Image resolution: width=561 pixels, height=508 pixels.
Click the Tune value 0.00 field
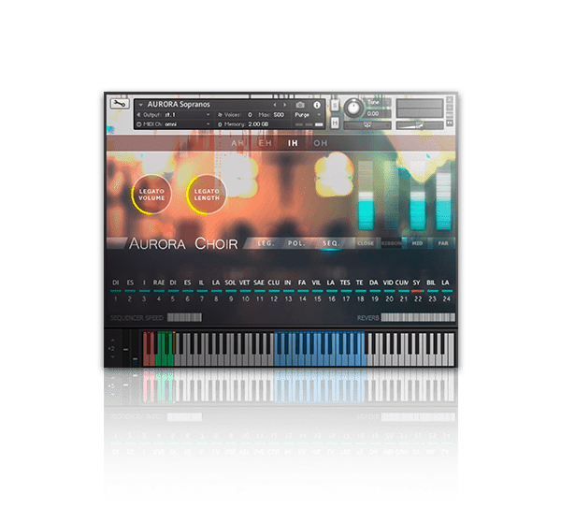(x=378, y=113)
